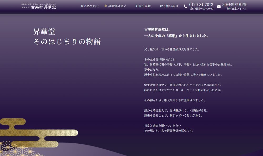Open the お取引実績 menu item
The height and width of the screenshot is (156, 263).
coord(143,6)
